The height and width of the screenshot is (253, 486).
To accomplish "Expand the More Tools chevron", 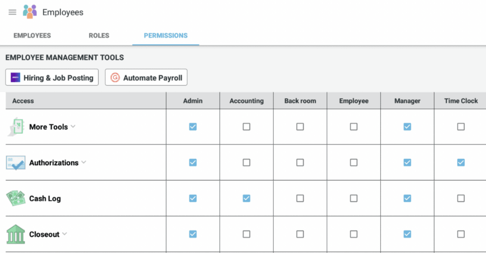I will pyautogui.click(x=73, y=127).
